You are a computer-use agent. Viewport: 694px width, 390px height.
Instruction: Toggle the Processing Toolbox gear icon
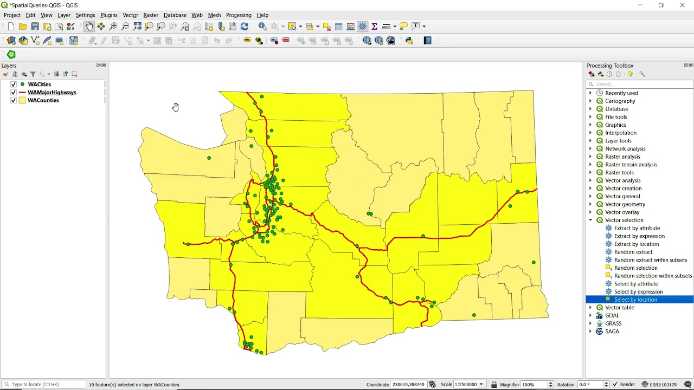363,26
